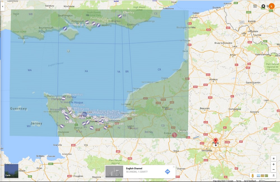Close the English Channel info card

click(174, 167)
